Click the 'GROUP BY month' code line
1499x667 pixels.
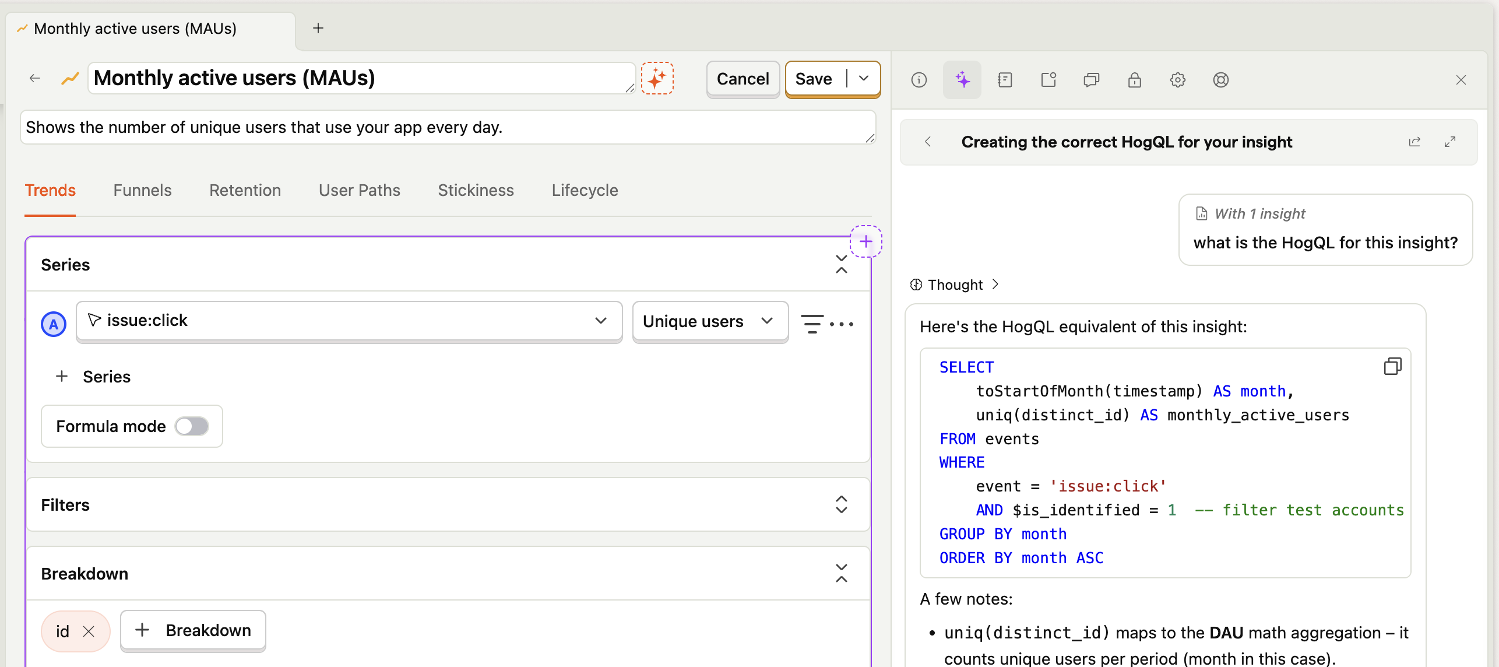click(x=1003, y=534)
